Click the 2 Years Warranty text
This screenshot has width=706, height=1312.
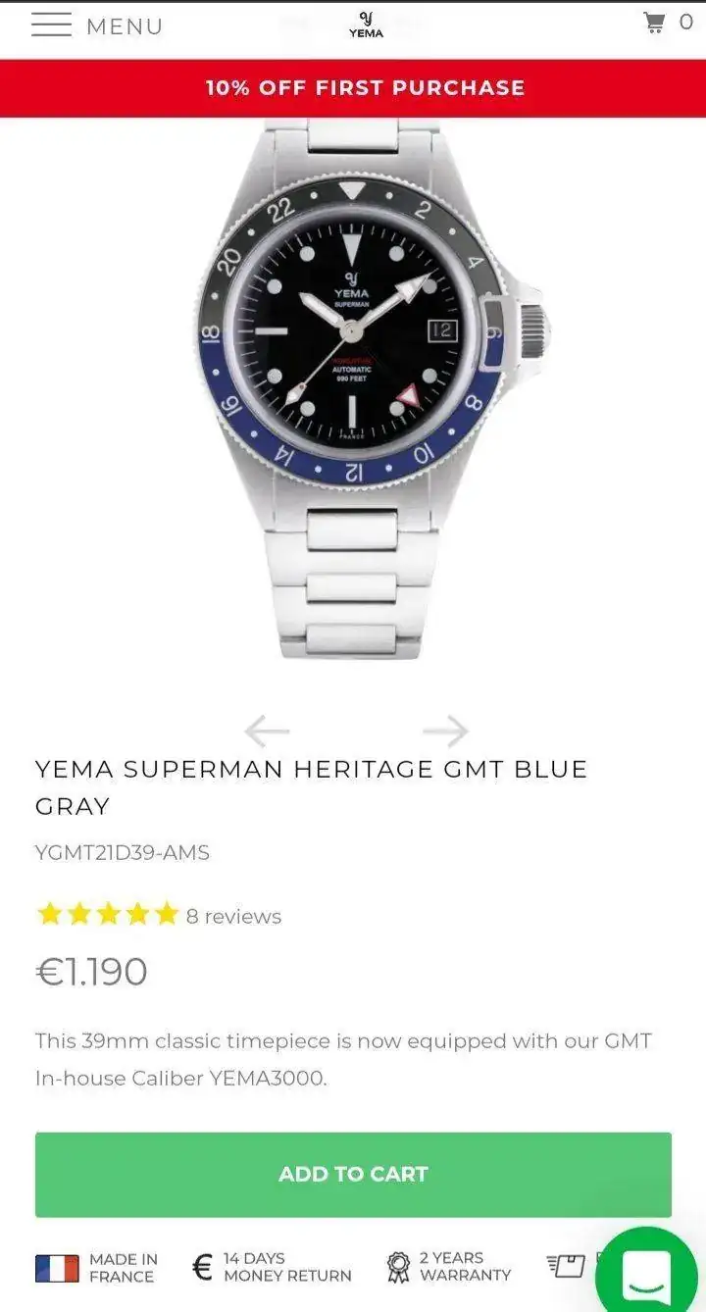click(x=465, y=1266)
